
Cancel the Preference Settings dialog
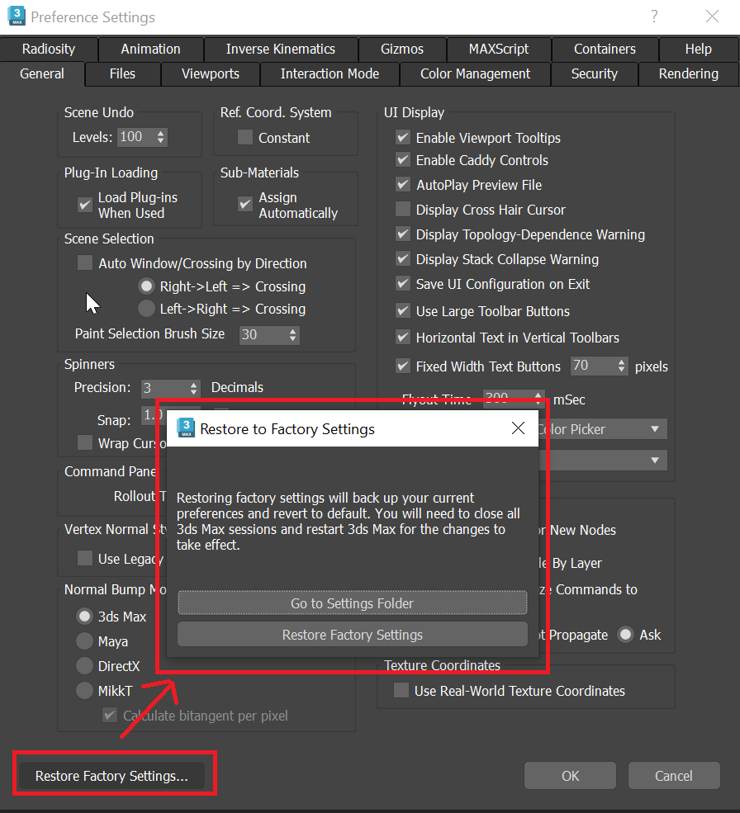[674, 775]
